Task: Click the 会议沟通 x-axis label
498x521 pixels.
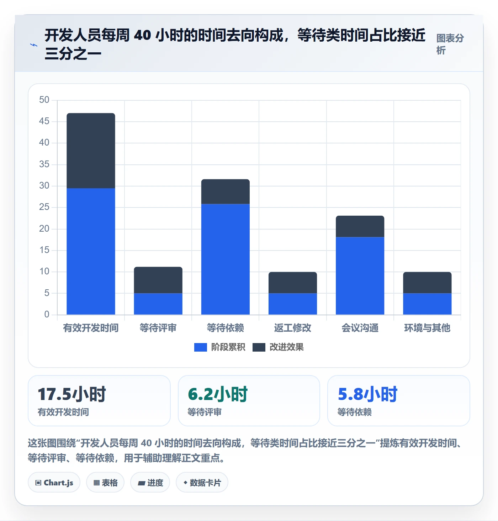Action: [360, 328]
